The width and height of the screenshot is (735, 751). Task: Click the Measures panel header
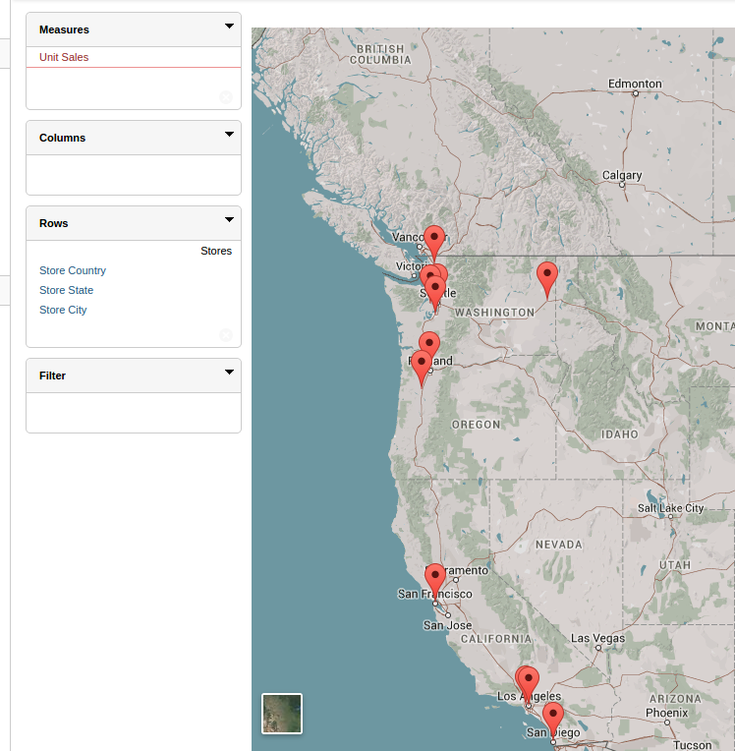[134, 29]
